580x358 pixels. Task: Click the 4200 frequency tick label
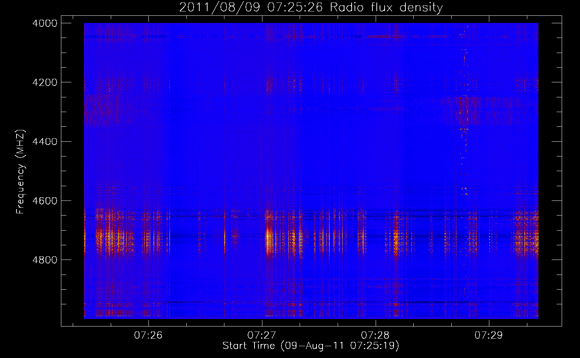pyautogui.click(x=45, y=82)
